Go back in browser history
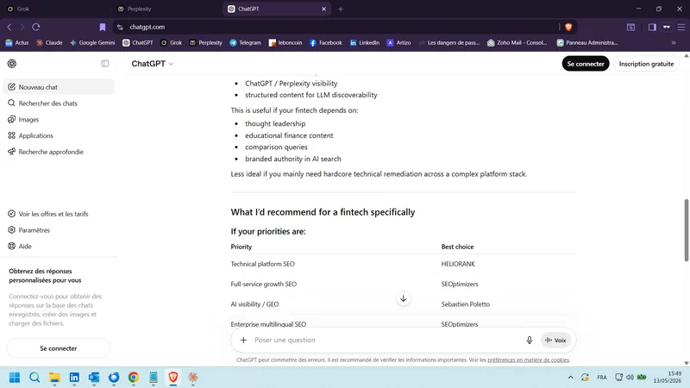 click(x=9, y=27)
